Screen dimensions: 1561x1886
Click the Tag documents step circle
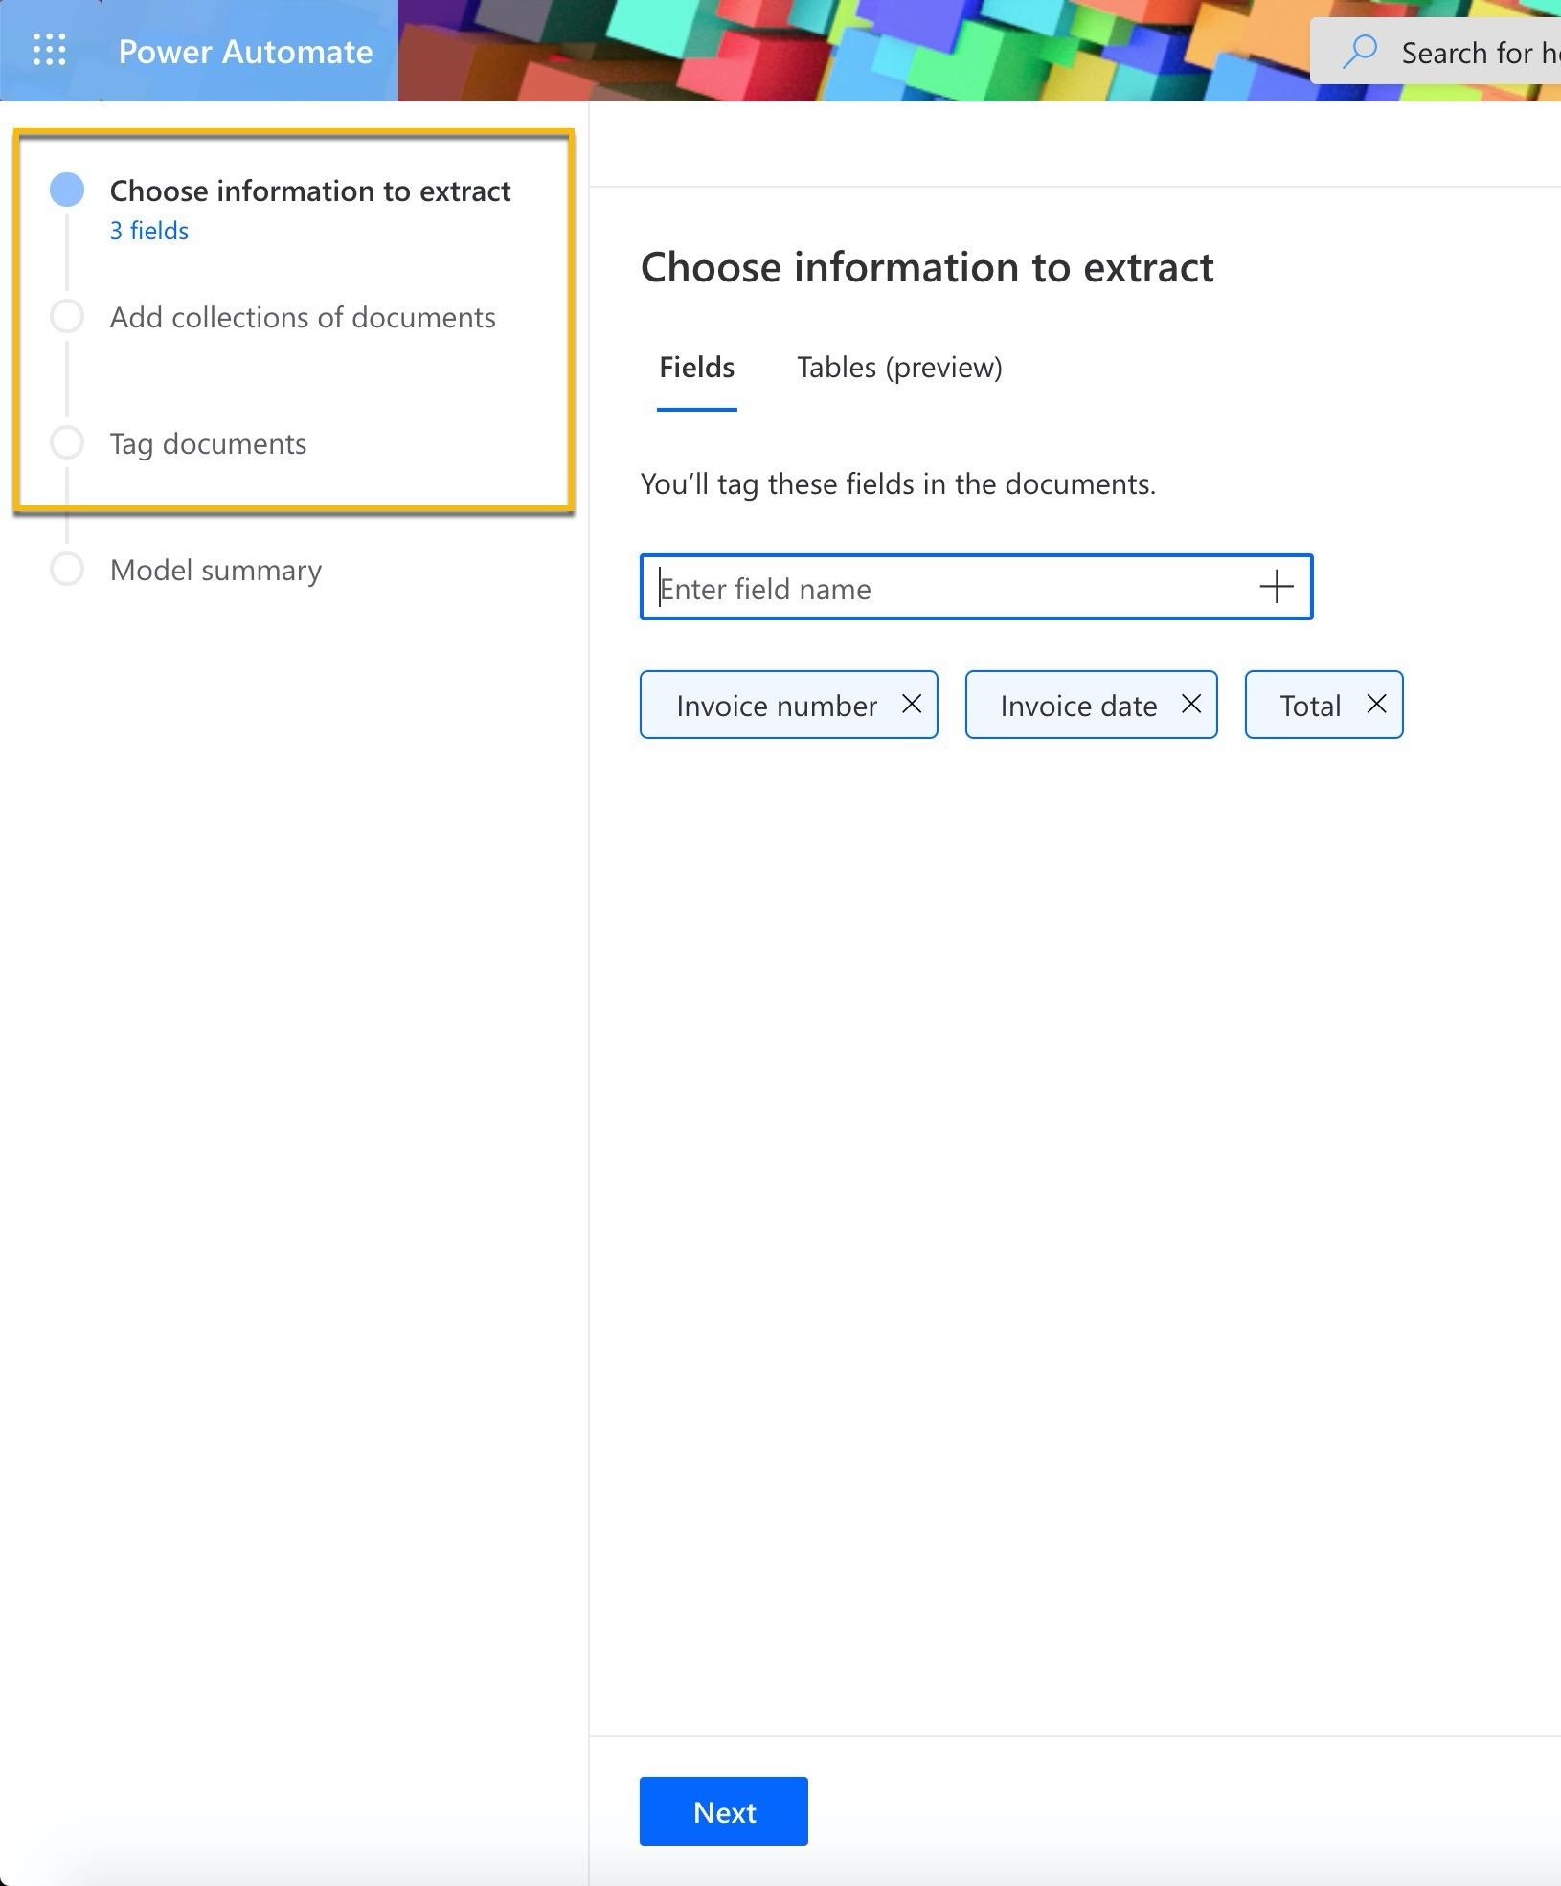point(67,443)
